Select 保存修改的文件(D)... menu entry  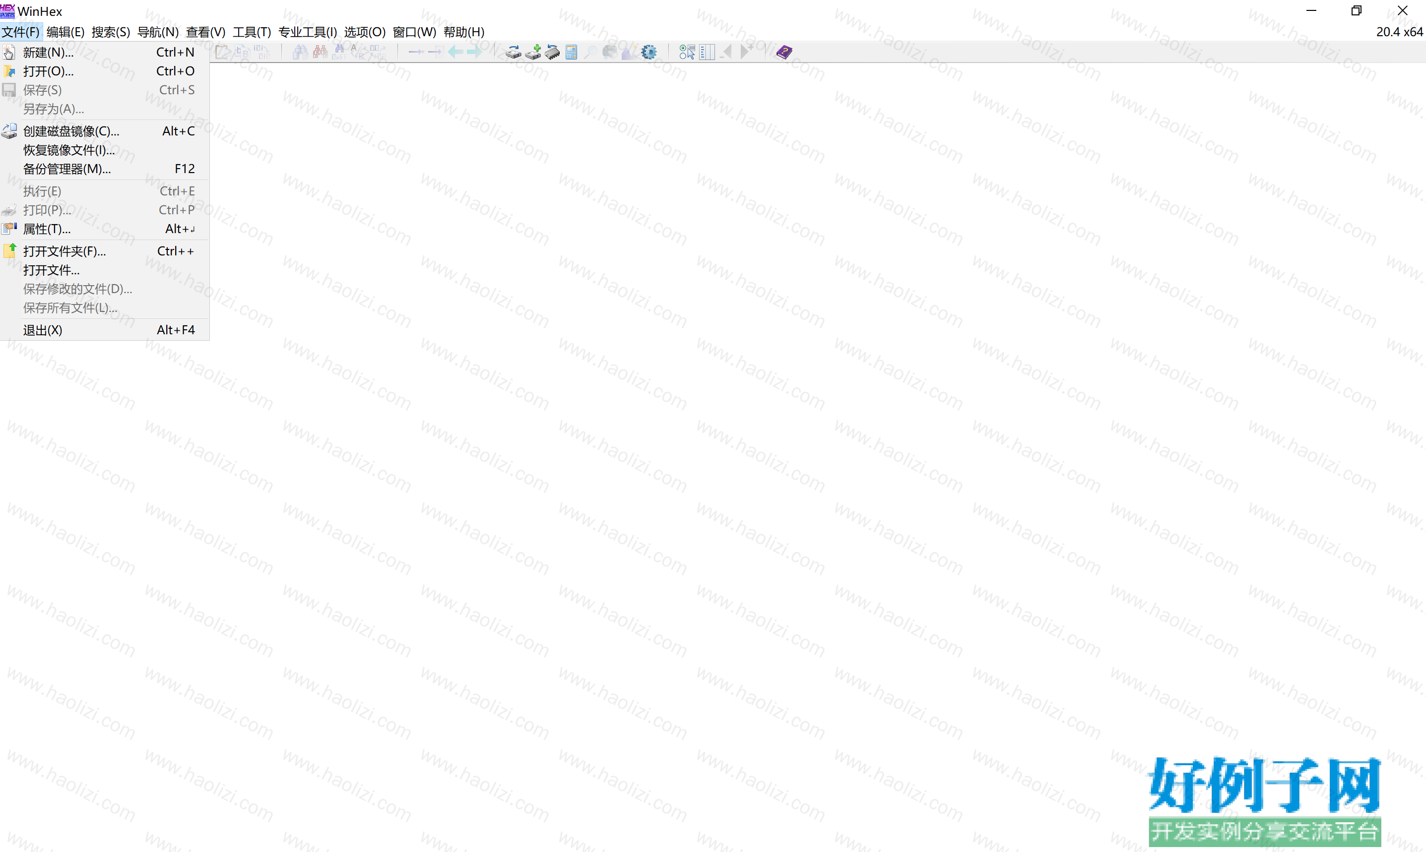click(x=105, y=289)
